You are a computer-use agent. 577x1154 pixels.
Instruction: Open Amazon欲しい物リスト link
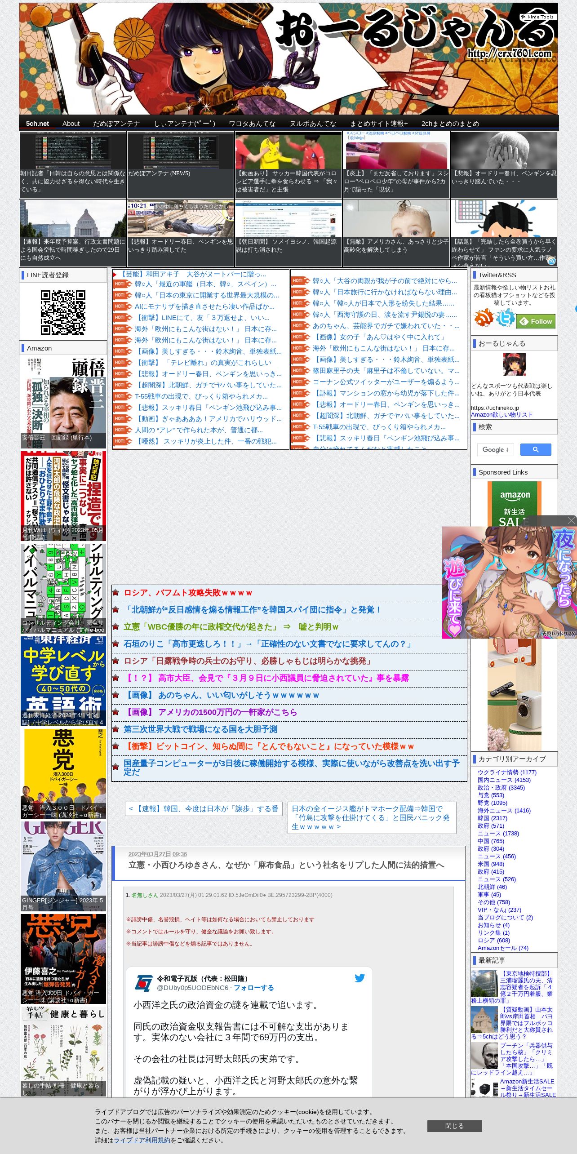tap(502, 415)
